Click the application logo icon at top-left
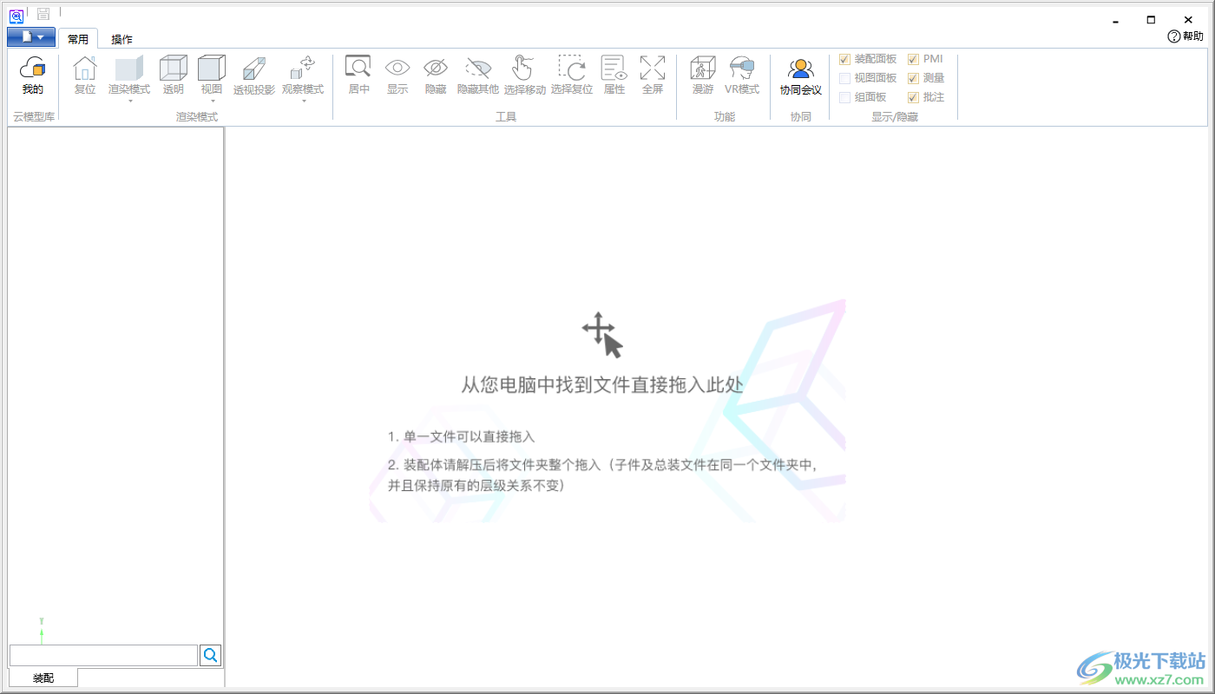 pos(16,15)
